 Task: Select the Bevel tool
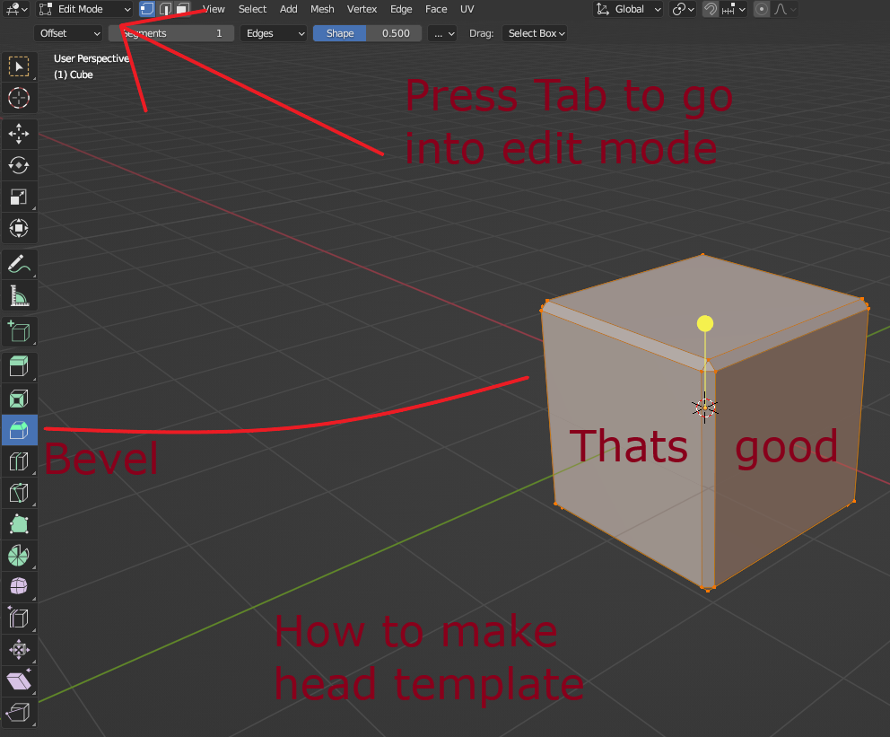coord(19,430)
